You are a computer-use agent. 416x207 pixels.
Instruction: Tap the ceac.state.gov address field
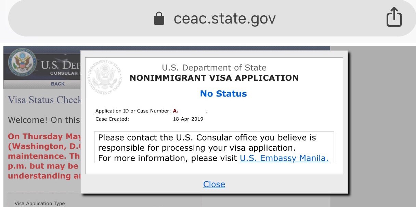tap(224, 18)
